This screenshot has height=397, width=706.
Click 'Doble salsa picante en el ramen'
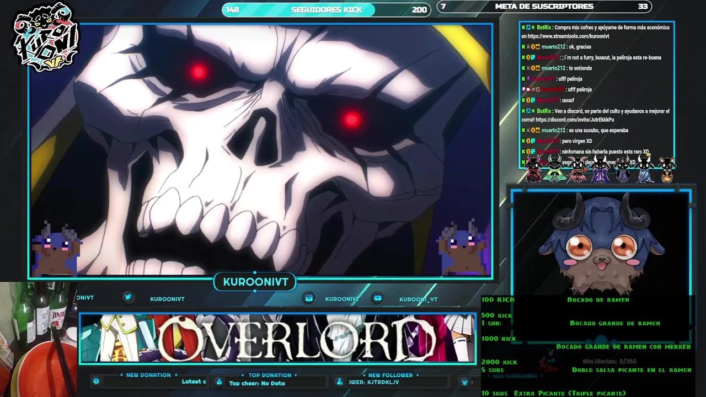click(x=632, y=370)
